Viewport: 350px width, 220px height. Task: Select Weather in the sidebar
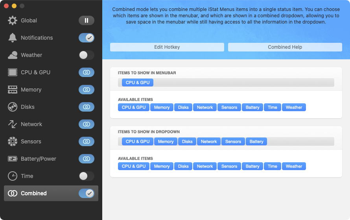click(x=31, y=55)
